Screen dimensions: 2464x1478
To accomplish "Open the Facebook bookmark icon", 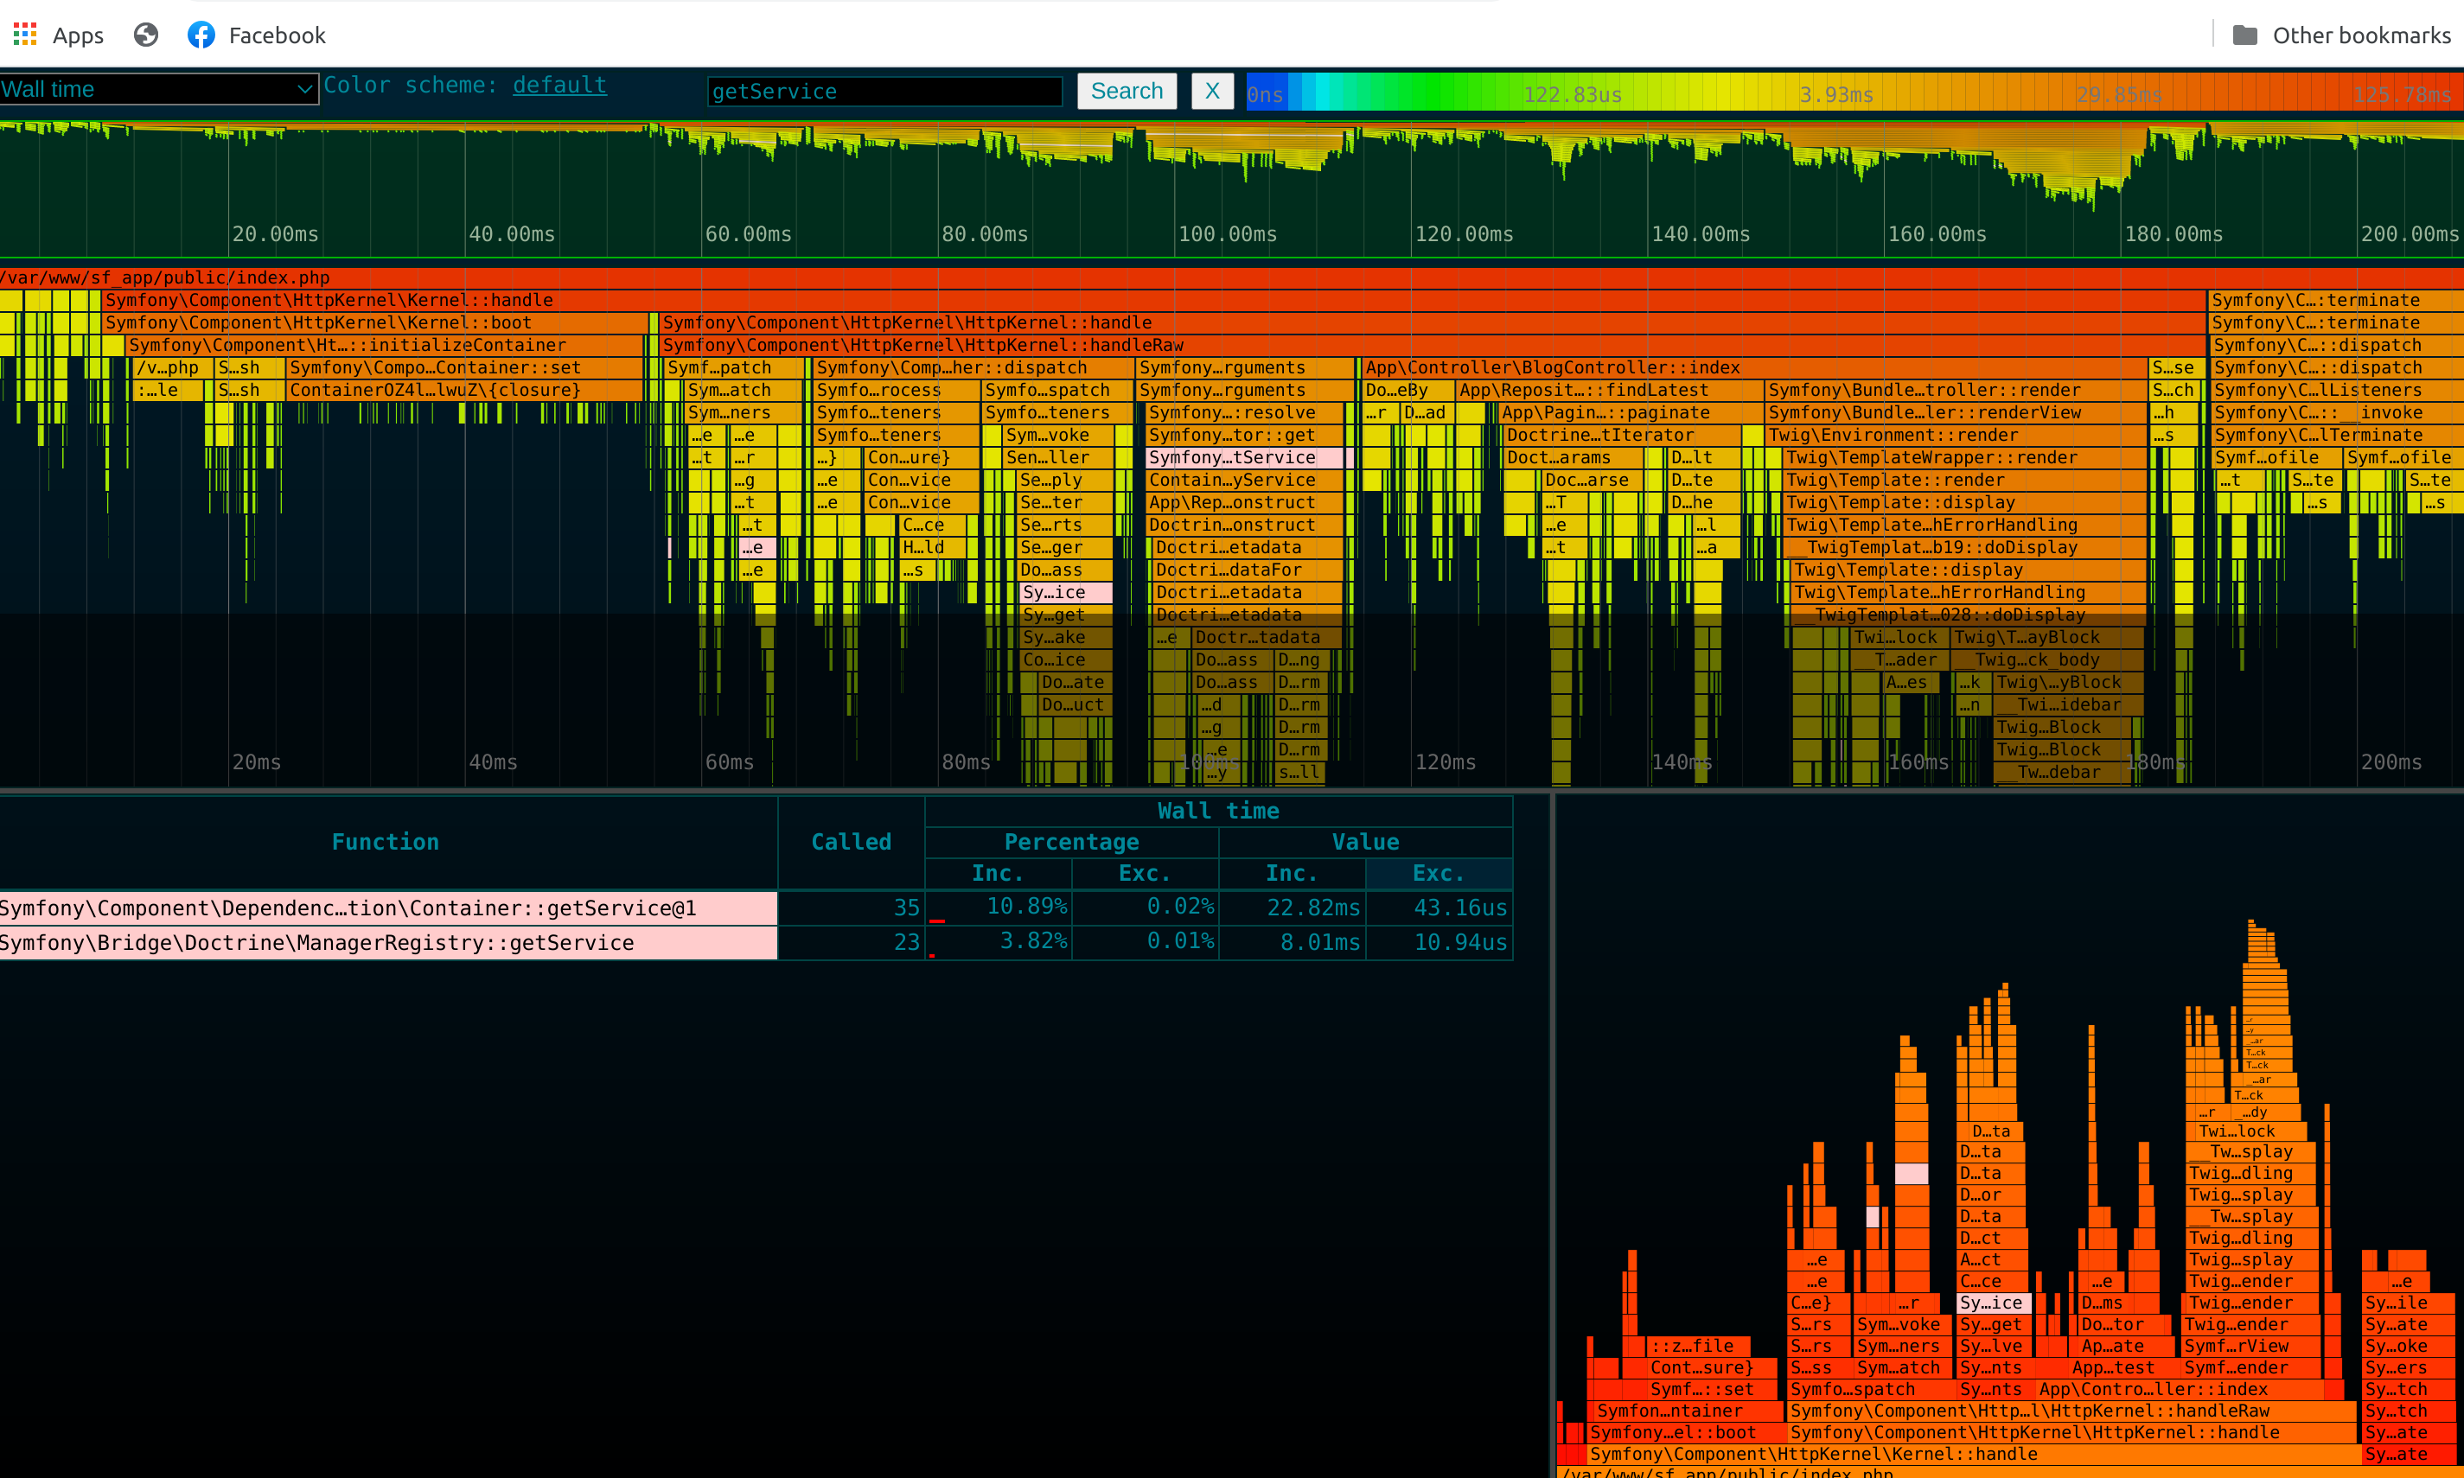I will 201,35.
